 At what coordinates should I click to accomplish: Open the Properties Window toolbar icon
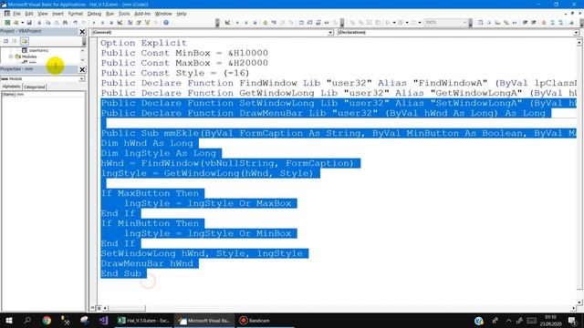click(139, 23)
